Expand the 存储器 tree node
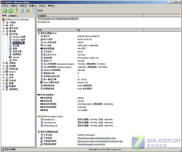This screenshot has width=182, height=152. click(4, 66)
